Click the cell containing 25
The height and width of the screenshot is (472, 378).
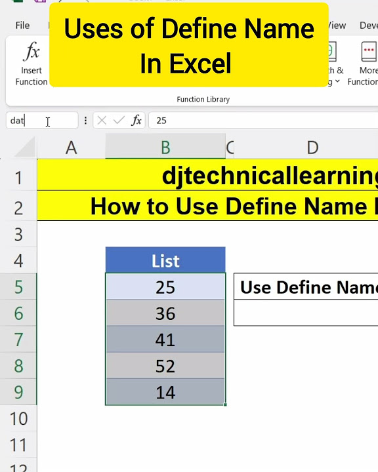click(x=165, y=286)
